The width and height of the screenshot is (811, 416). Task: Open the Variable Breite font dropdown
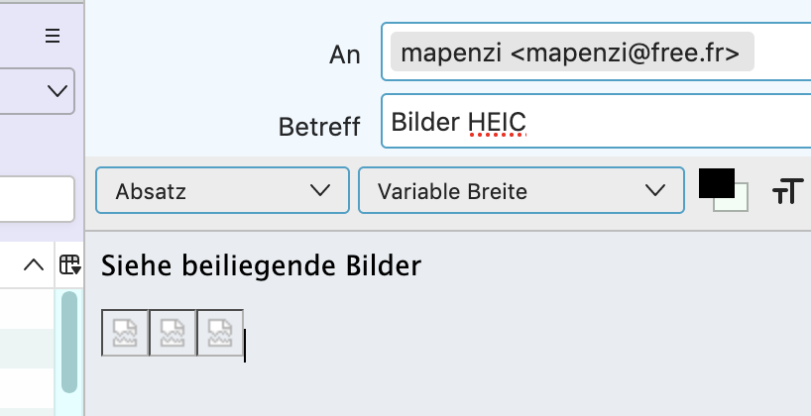(x=521, y=190)
